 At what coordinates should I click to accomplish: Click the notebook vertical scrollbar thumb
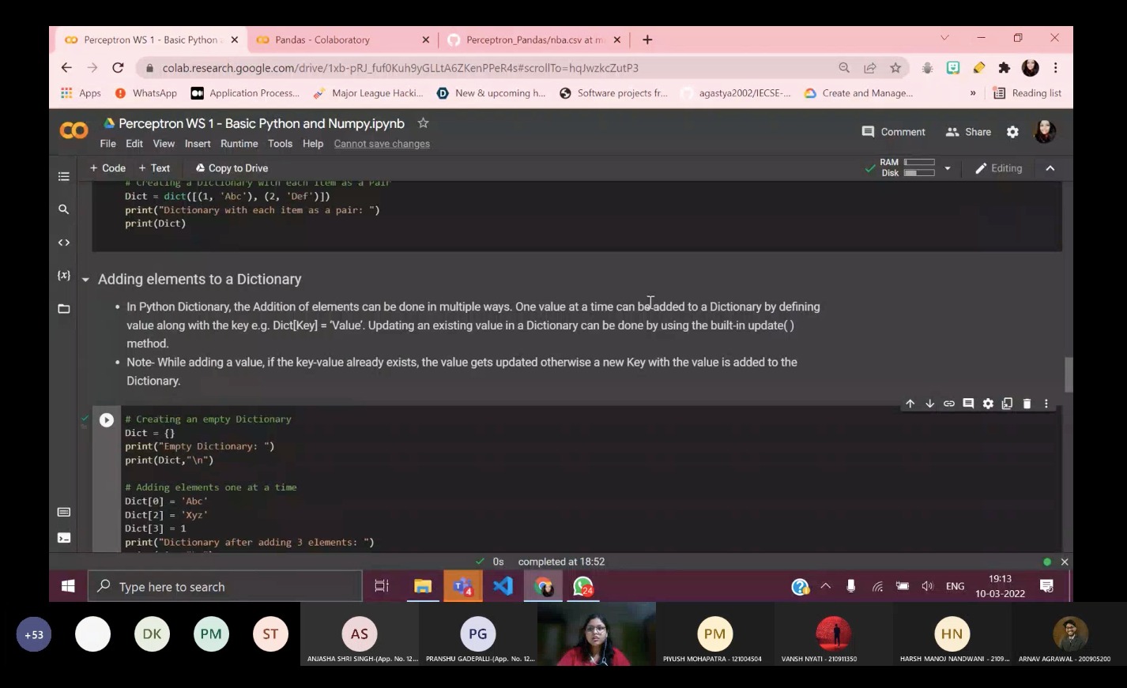click(x=1069, y=374)
